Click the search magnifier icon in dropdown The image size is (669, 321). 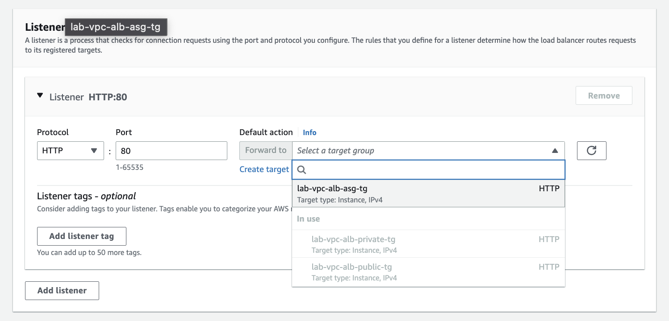302,170
